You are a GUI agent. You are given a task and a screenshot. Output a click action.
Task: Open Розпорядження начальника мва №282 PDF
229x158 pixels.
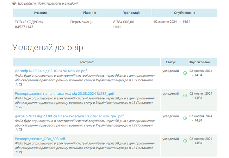point(64,93)
